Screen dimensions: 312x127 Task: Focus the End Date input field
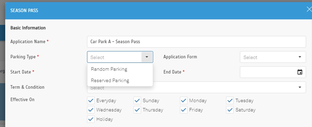point(267,72)
